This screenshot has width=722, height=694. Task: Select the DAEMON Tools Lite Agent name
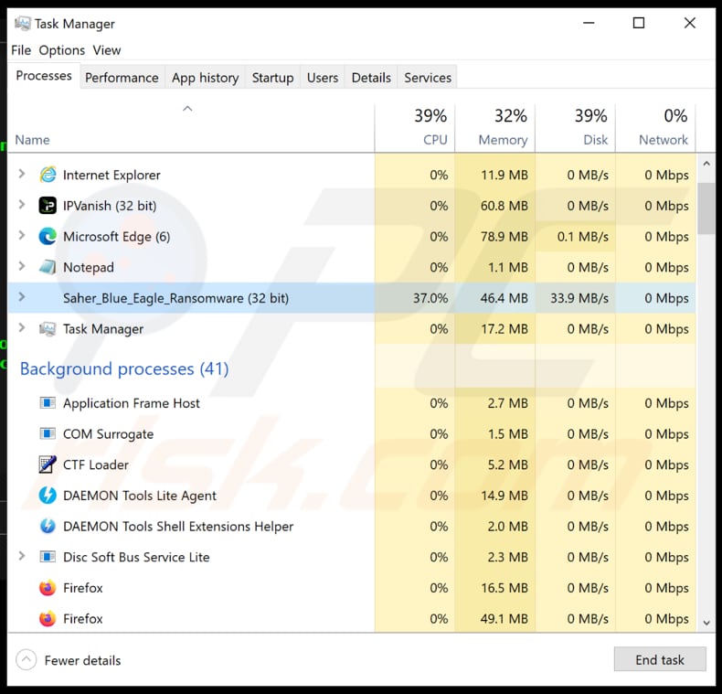(x=140, y=496)
